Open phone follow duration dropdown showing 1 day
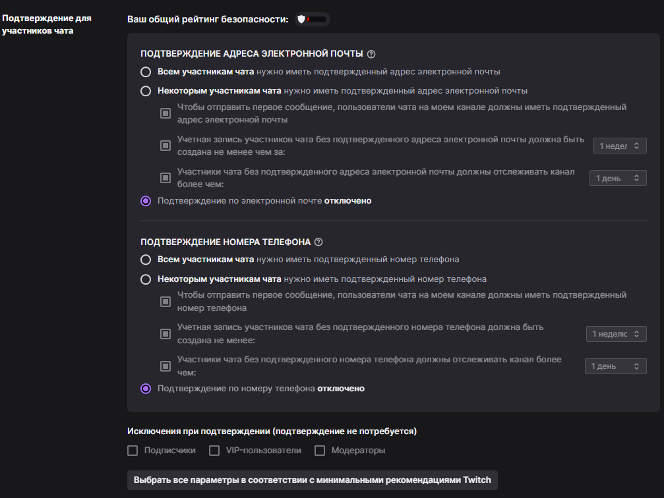Screen dimensions: 664x498 616,366
